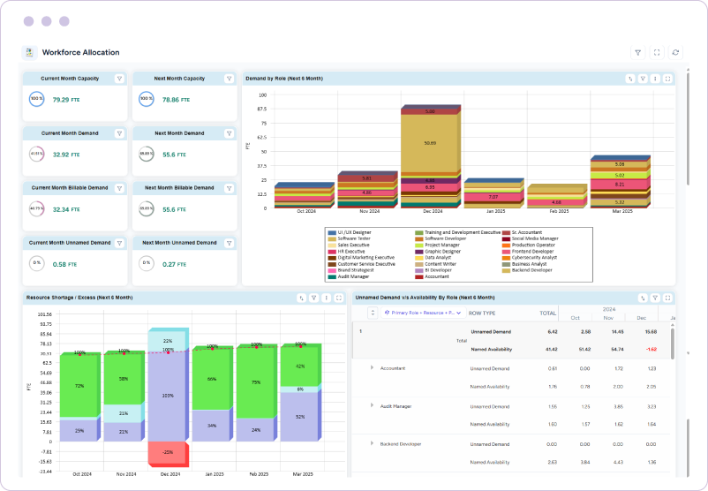Click the 32.92 FTE current demand value
The width and height of the screenshot is (708, 491).
click(66, 155)
